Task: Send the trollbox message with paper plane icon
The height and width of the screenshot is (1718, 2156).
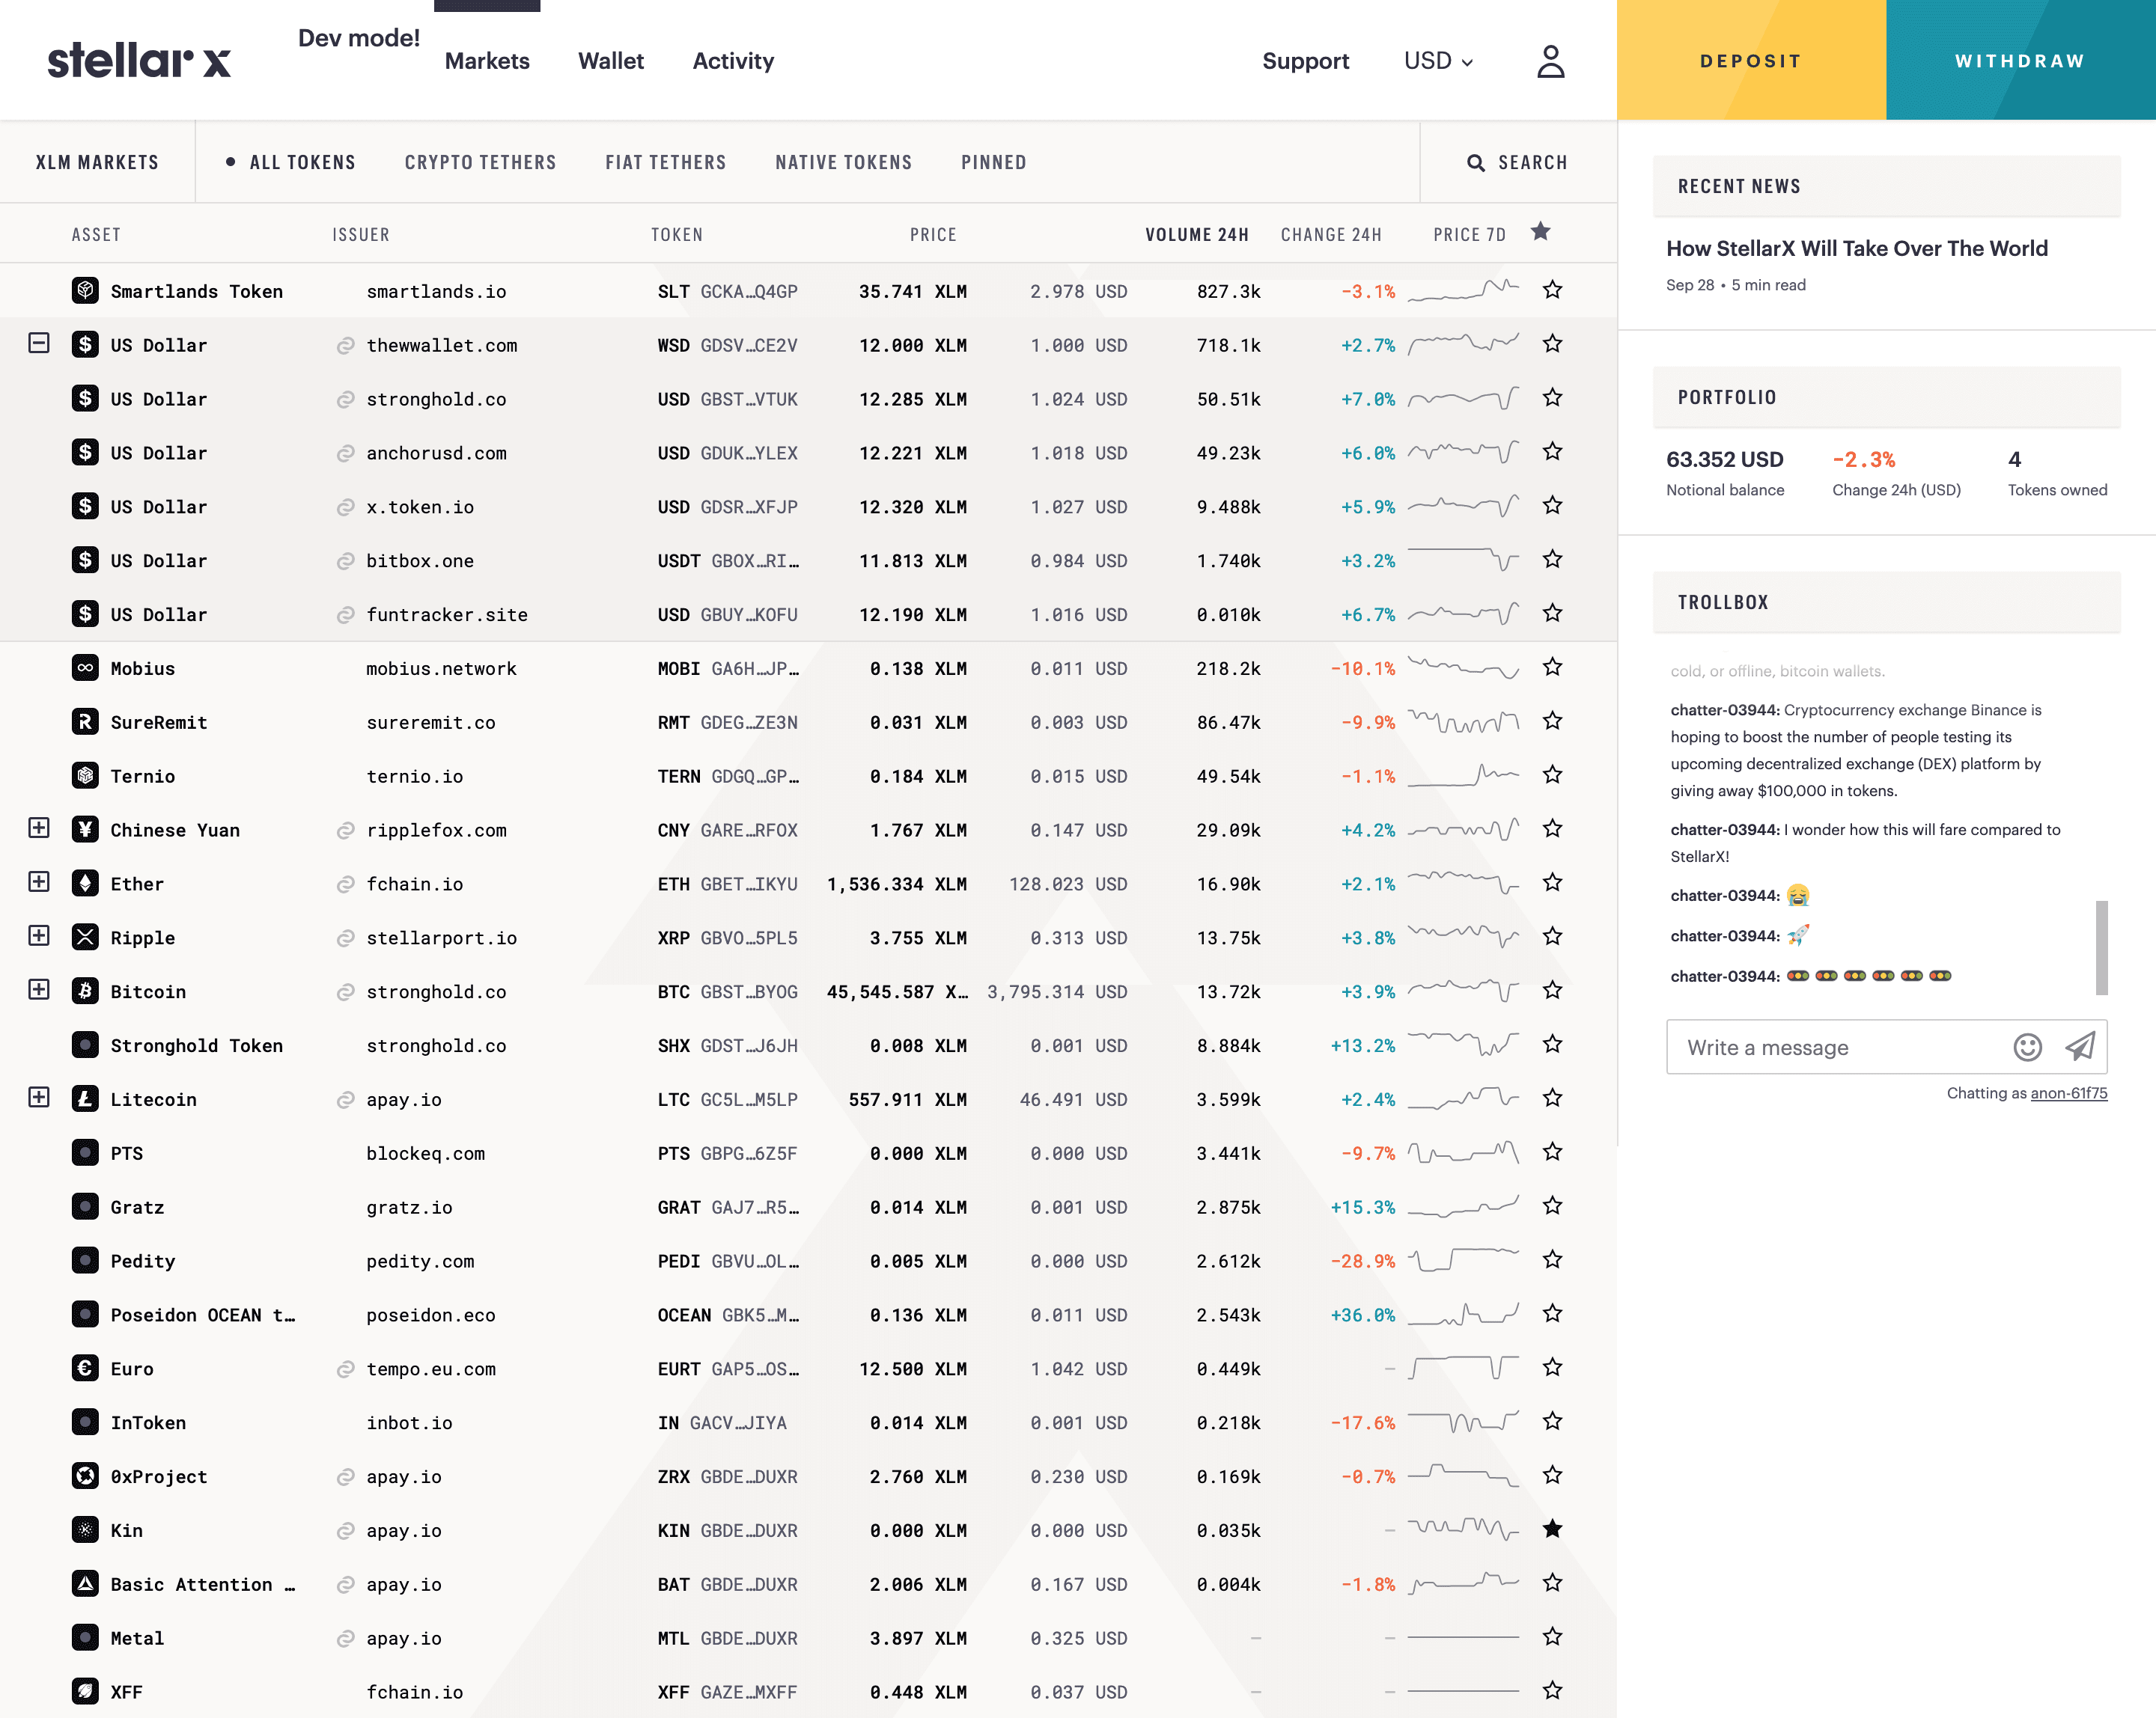Action: (x=2080, y=1046)
